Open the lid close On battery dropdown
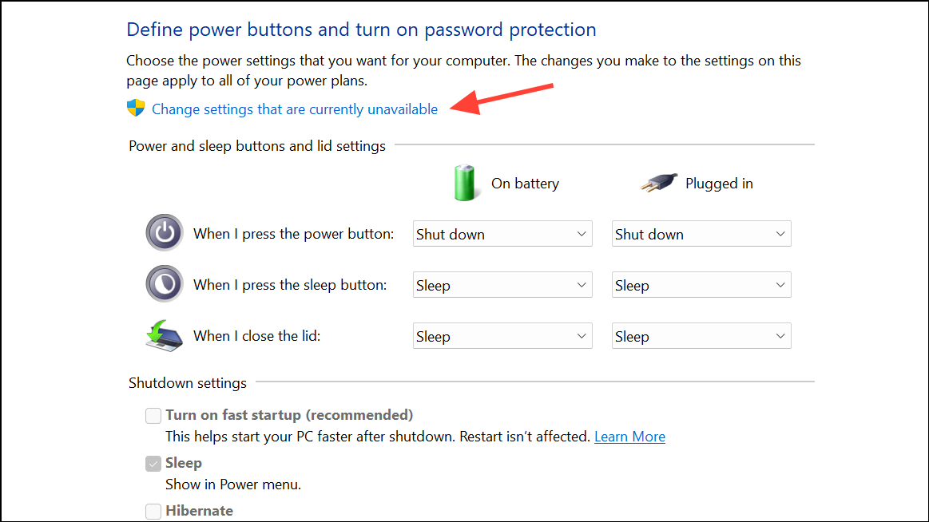The width and height of the screenshot is (929, 522). coord(502,335)
